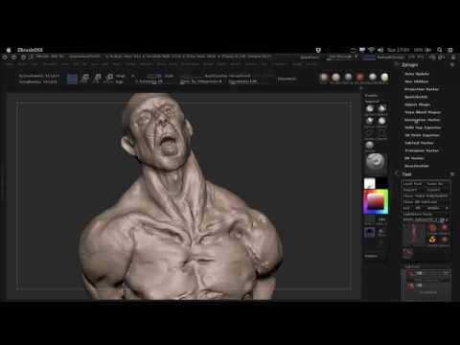Click the volume icon in menu bar
Viewport: 460px width, 345px height.
click(x=380, y=50)
